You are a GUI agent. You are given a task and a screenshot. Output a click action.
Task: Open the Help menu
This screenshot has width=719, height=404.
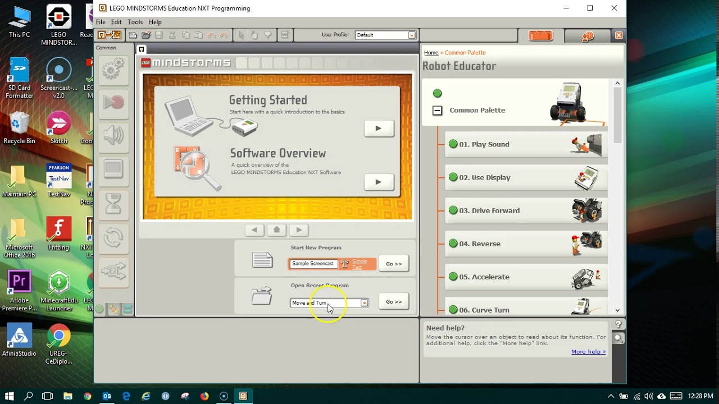[155, 22]
